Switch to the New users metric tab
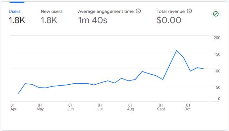Viewport: 229px width, 131px height. [x=52, y=16]
